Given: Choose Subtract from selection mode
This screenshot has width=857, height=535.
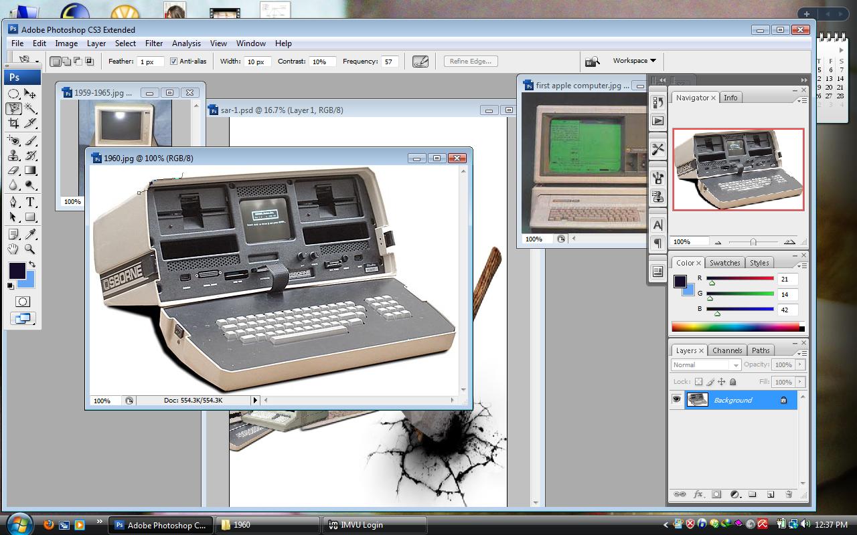Looking at the screenshot, I should (x=78, y=62).
